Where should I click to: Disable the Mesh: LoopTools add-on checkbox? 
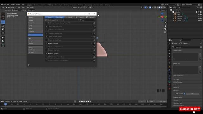pyautogui.click(x=48, y=43)
